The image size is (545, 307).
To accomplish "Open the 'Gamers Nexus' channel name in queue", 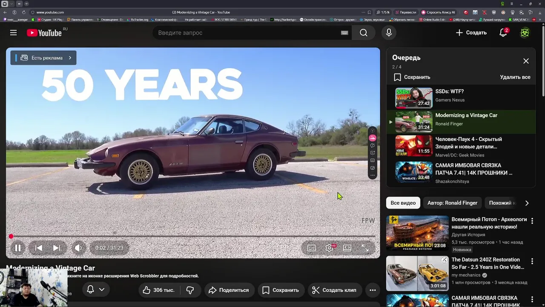I will click(450, 100).
